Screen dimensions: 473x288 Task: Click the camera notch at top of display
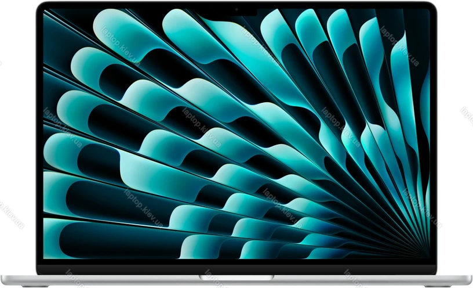coord(237,10)
